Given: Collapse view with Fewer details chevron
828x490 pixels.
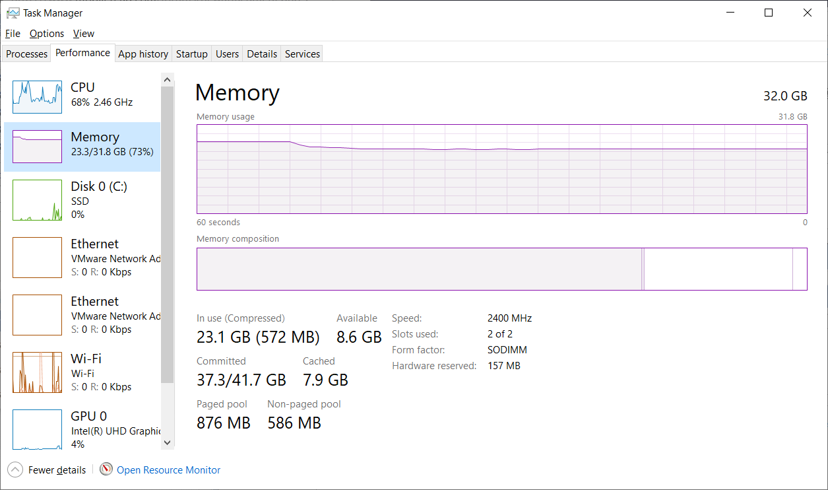Looking at the screenshot, I should 15,470.
